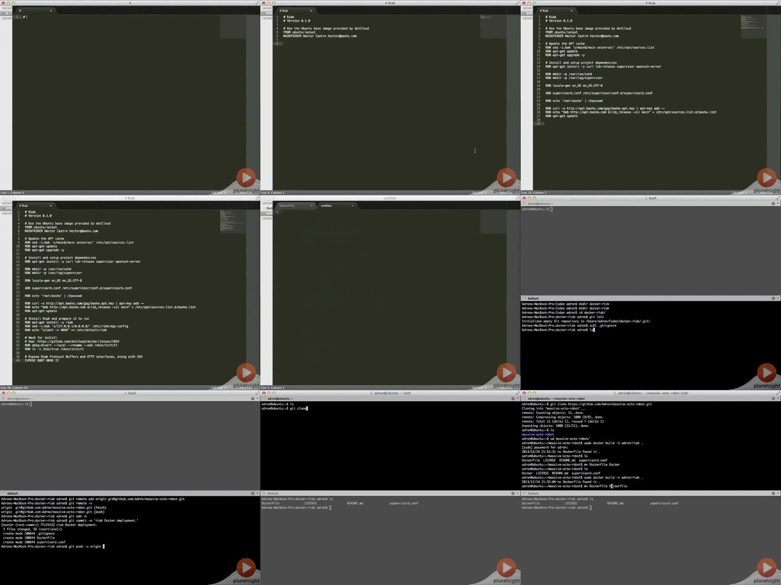Open gear menu on Default bar below 'git clone' terminal

tap(513, 493)
